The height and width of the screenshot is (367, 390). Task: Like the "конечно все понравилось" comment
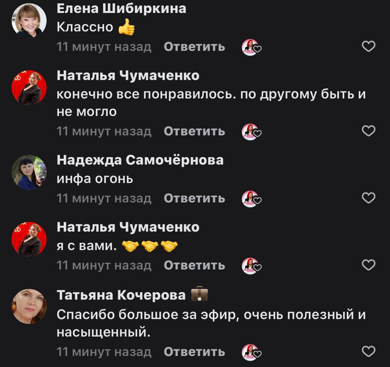coord(369,131)
